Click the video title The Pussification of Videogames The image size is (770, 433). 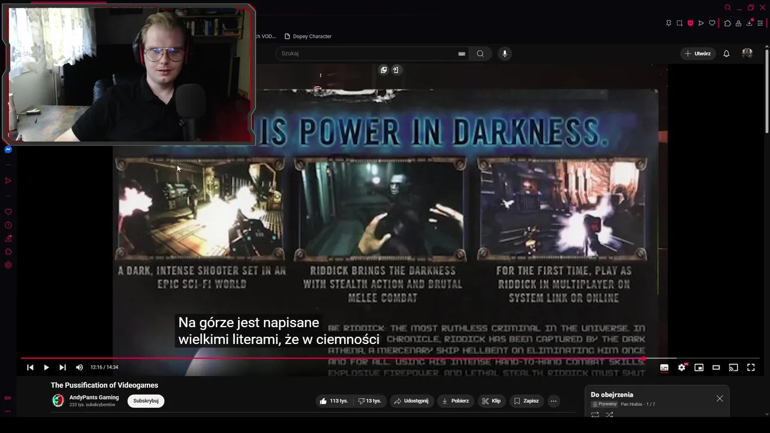click(x=105, y=385)
